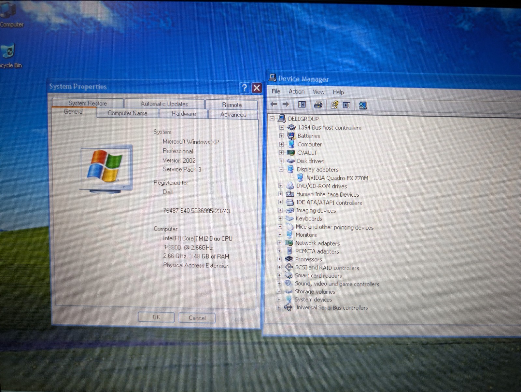Select the Computer device category icon
This screenshot has height=392, width=521.
(291, 144)
